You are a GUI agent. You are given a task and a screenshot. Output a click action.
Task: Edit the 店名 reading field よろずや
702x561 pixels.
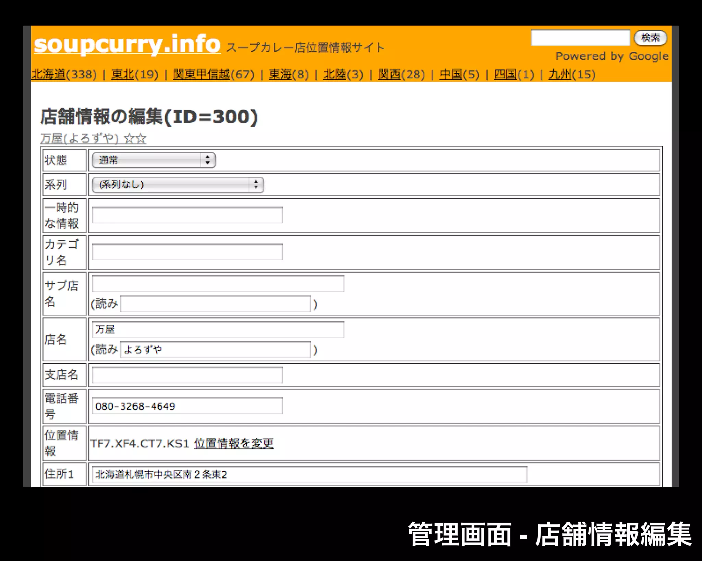[215, 350]
